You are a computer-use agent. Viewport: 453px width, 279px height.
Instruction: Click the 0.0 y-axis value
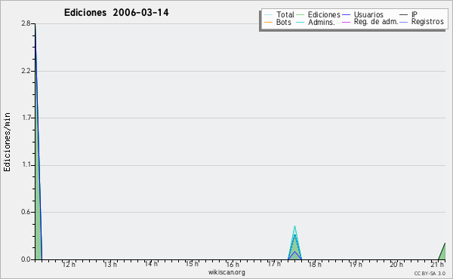(26, 259)
